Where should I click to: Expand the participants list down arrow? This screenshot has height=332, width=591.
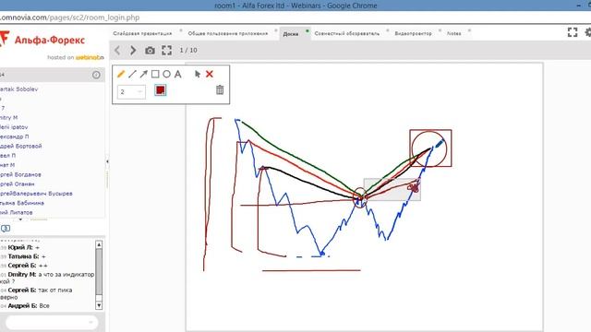(x=20, y=219)
